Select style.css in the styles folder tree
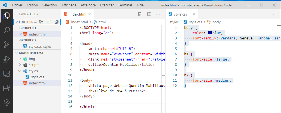 [37, 77]
